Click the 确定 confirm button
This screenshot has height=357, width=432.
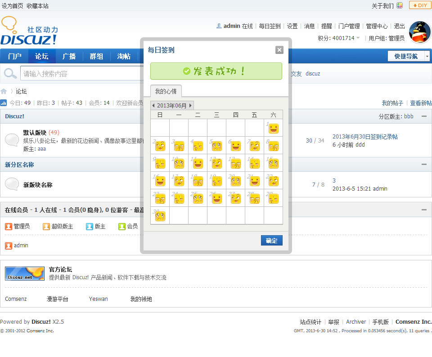tap(271, 241)
